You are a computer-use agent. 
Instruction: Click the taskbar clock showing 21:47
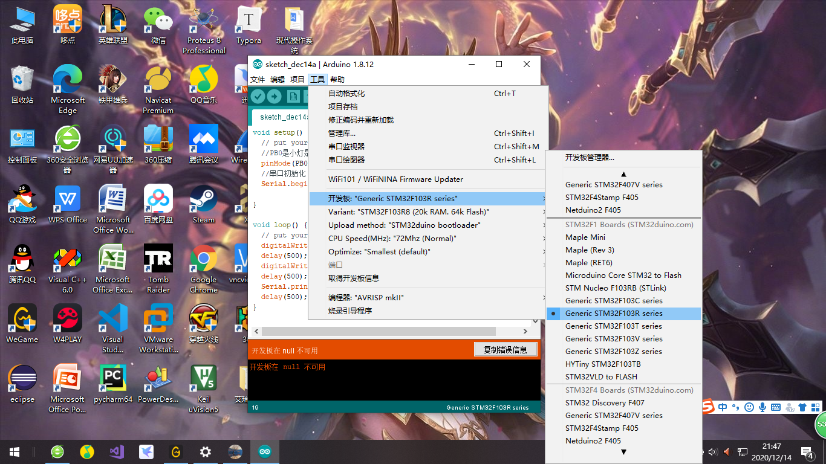pos(772,452)
